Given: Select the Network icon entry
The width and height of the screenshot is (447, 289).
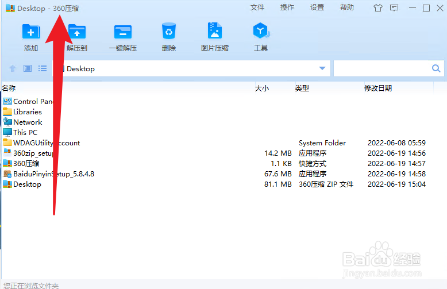Looking at the screenshot, I should (7, 122).
